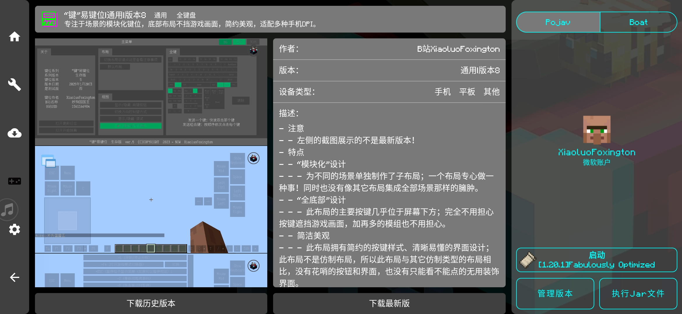Click the 作者 label row
682x314 pixels.
(x=389, y=49)
